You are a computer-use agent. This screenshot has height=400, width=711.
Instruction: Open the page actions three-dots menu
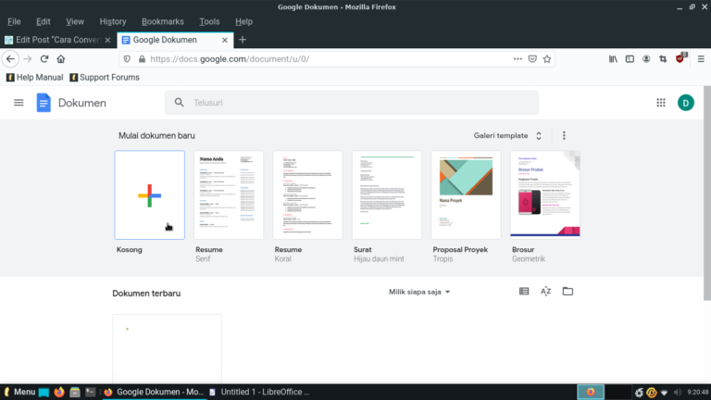click(x=518, y=59)
